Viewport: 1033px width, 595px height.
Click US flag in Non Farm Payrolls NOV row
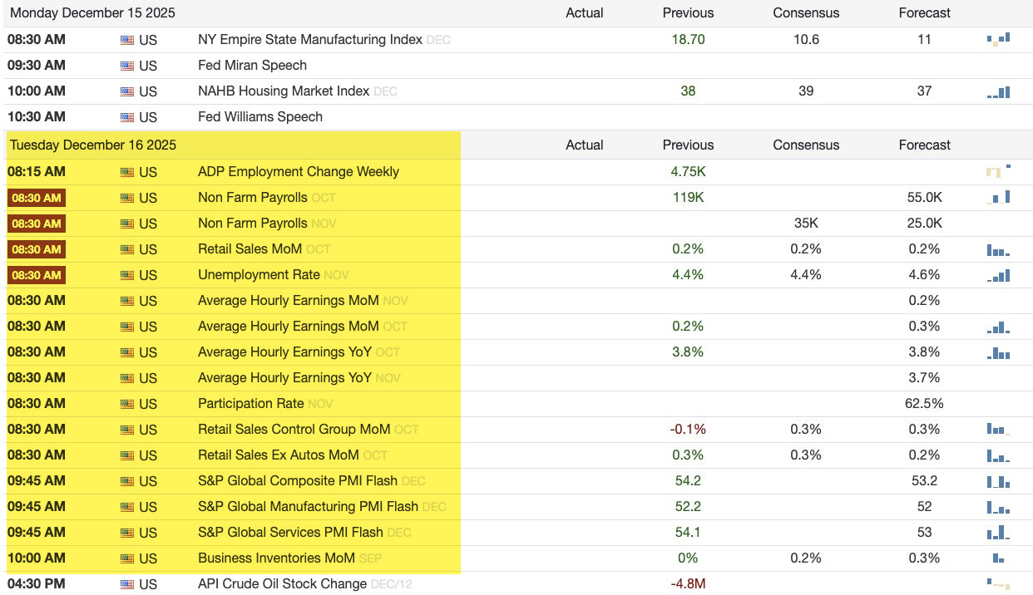(x=127, y=224)
